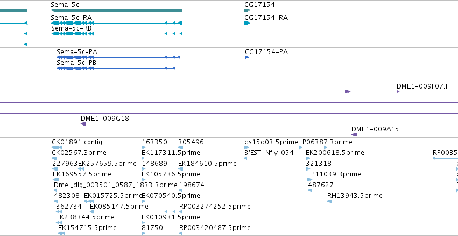
Task: Open the EK200618.5prime EST label
Action: coord(335,153)
